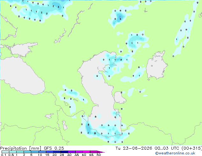Click the 'GFS 0.25' model label
Image resolution: width=202 pixels, height=156 pixels.
coord(54,148)
